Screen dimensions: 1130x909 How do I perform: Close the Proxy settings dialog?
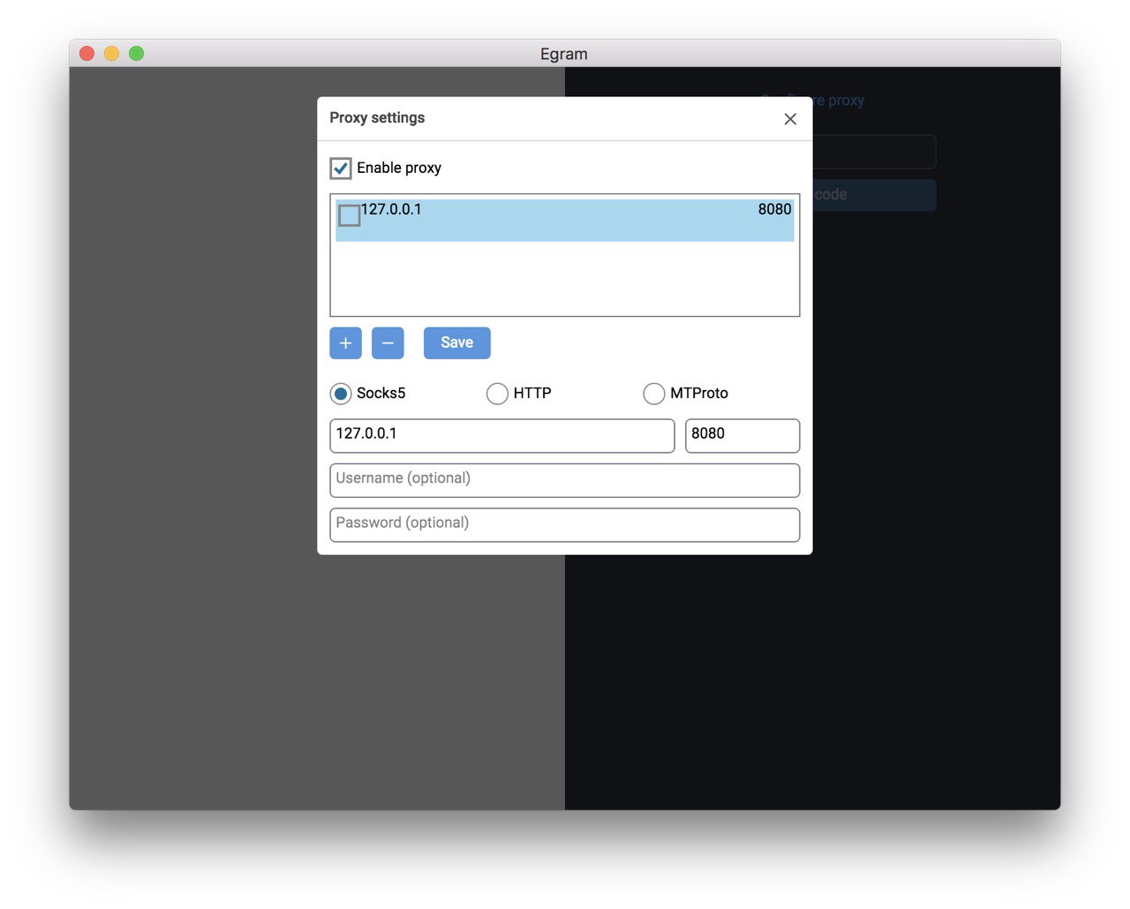(790, 119)
